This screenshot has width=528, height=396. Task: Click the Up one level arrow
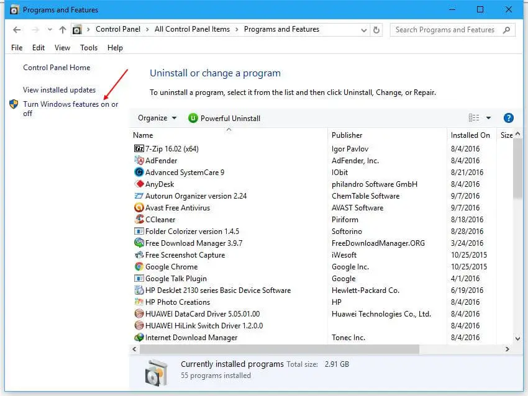click(x=63, y=29)
